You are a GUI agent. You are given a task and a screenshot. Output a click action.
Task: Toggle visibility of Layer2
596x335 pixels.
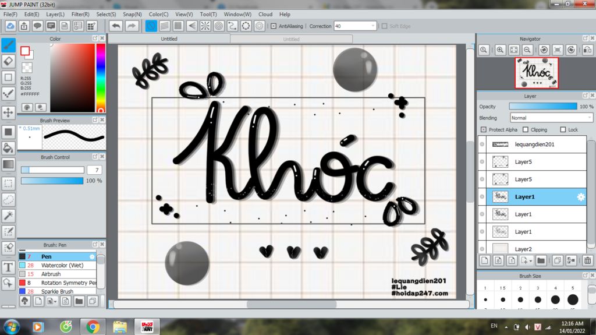482,249
